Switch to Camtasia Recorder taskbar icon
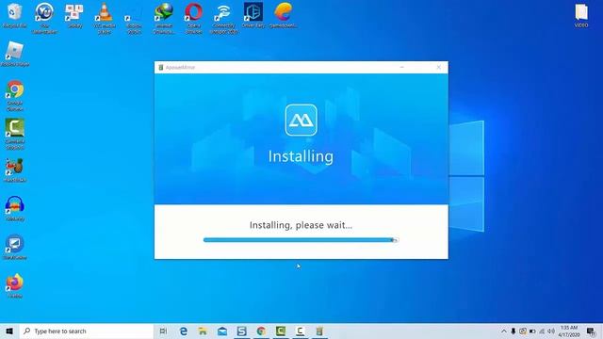 click(300, 331)
